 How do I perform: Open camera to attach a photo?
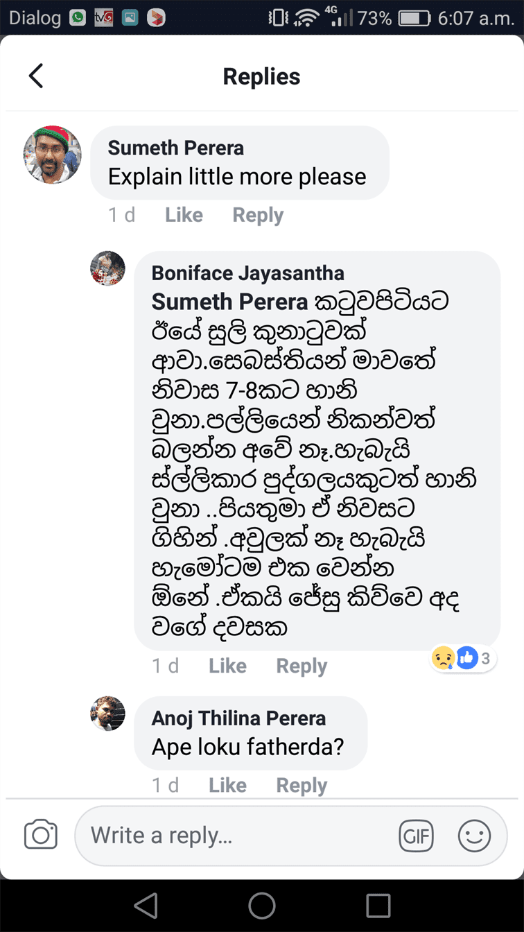[41, 835]
